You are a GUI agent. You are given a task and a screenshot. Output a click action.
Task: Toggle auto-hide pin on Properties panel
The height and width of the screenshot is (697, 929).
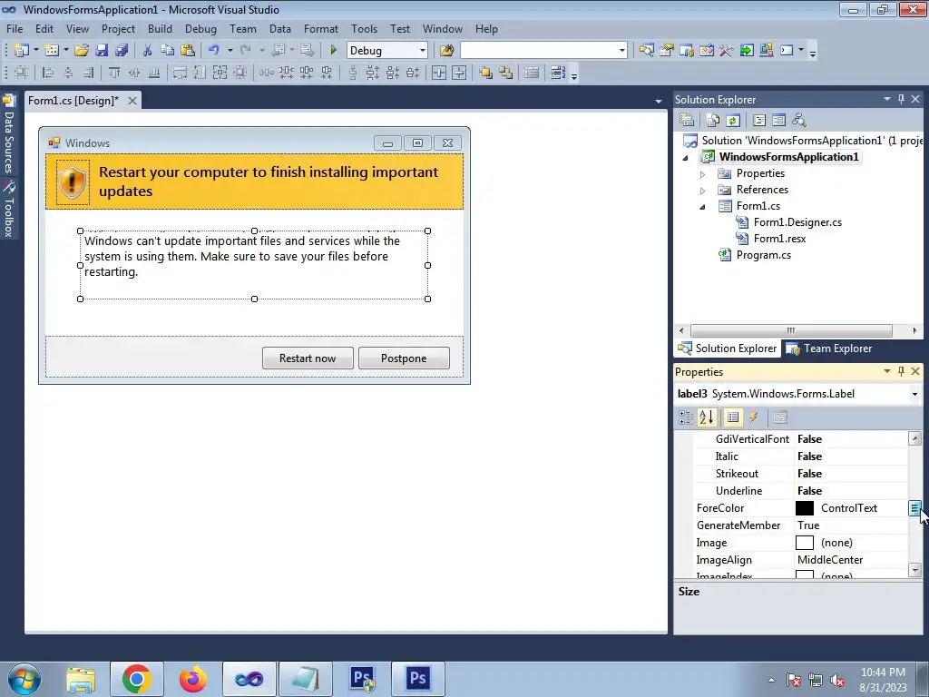[901, 371]
